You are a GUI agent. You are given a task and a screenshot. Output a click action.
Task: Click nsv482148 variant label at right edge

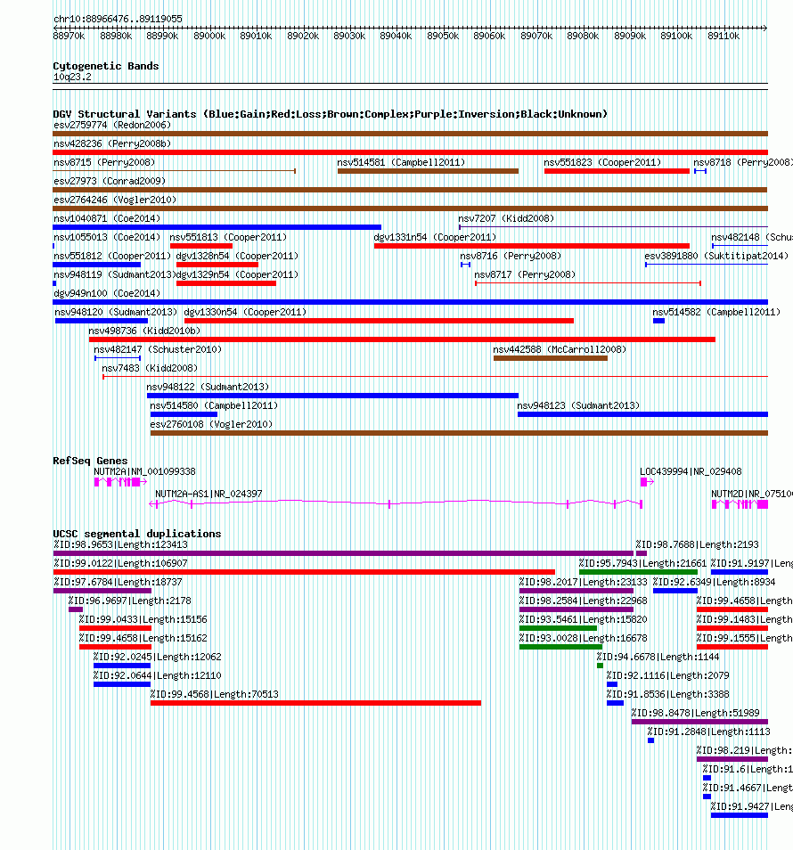point(752,237)
